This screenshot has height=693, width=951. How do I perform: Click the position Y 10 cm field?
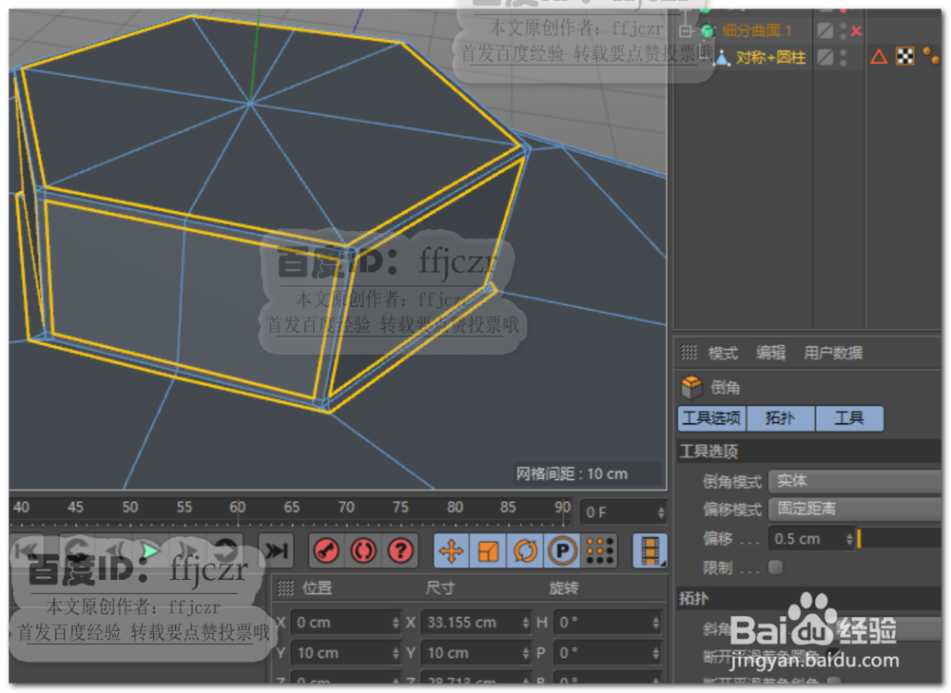pyautogui.click(x=346, y=653)
